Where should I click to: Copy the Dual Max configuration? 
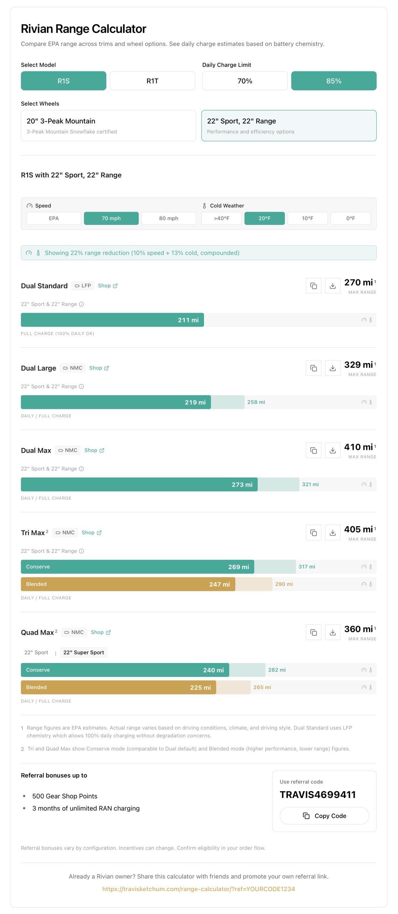pos(313,450)
